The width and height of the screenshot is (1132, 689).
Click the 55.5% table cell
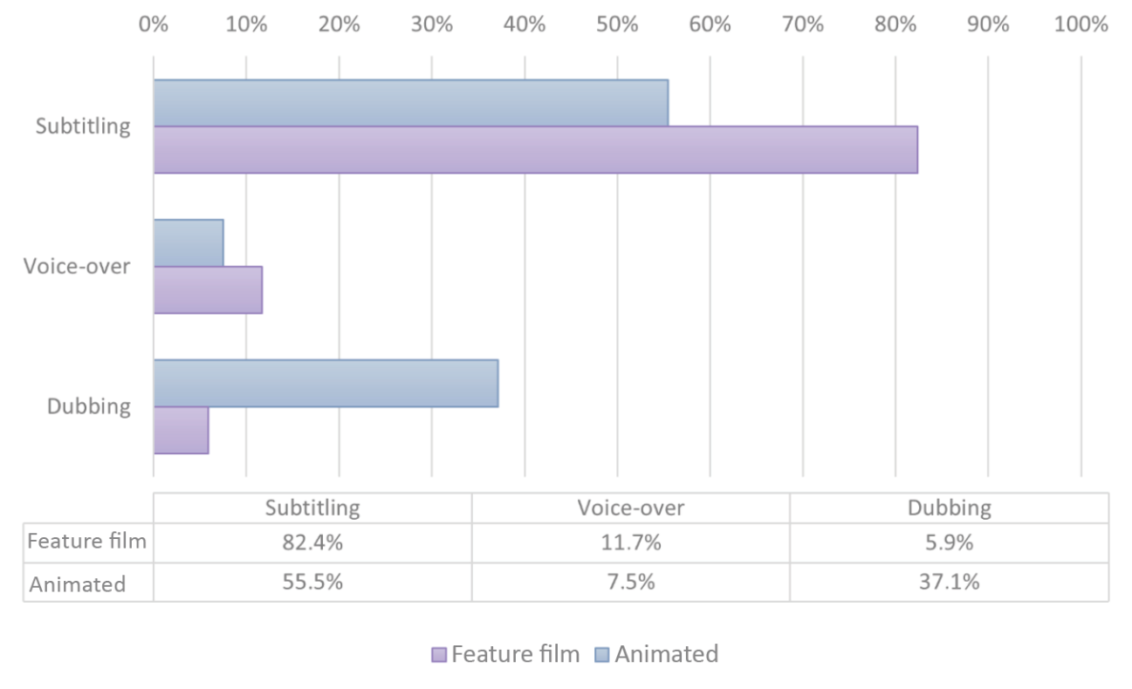tap(312, 582)
